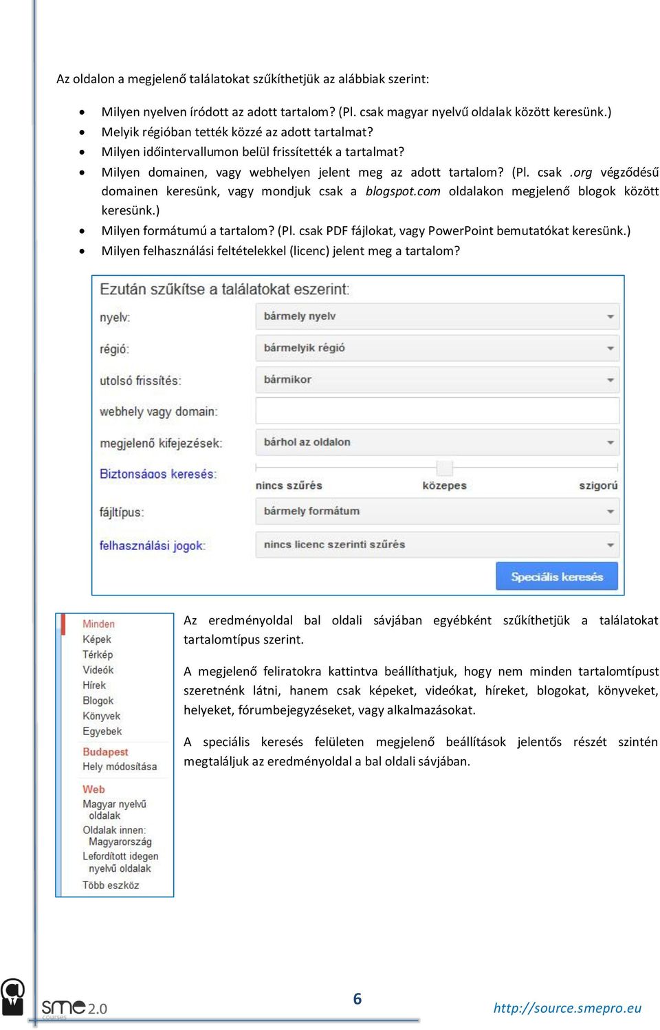Click 'Magyar nyelvű oldalak' filter
Viewport: 660px width, 1030px height.
(x=114, y=810)
